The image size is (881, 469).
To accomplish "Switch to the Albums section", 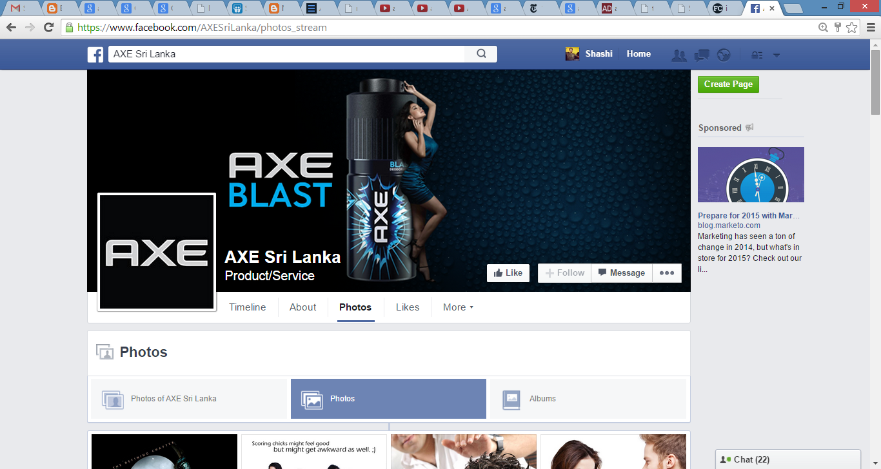I will click(x=588, y=399).
